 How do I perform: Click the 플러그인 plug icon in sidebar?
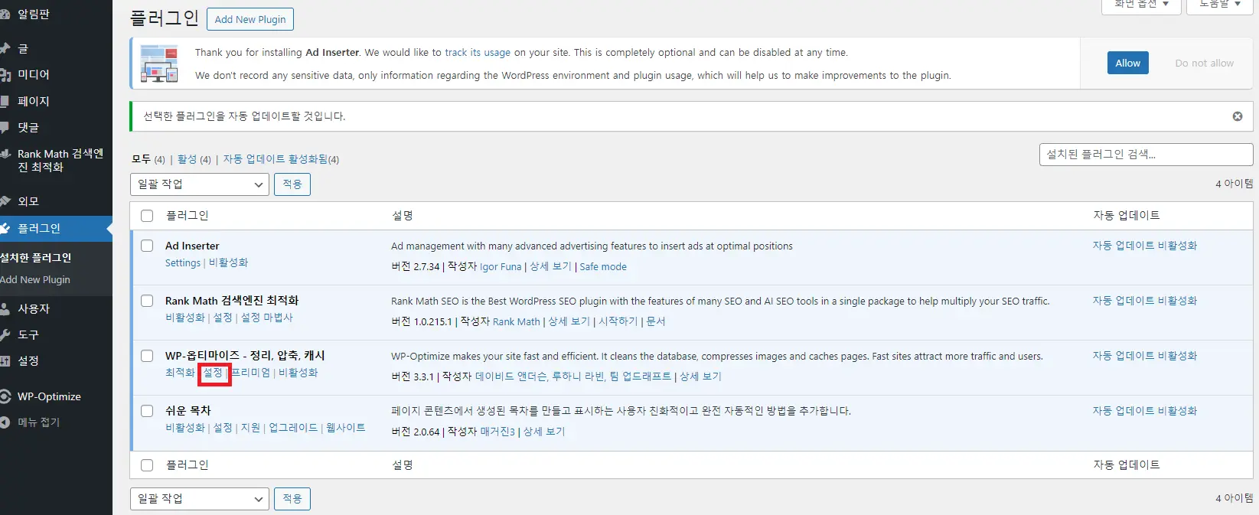[5, 228]
